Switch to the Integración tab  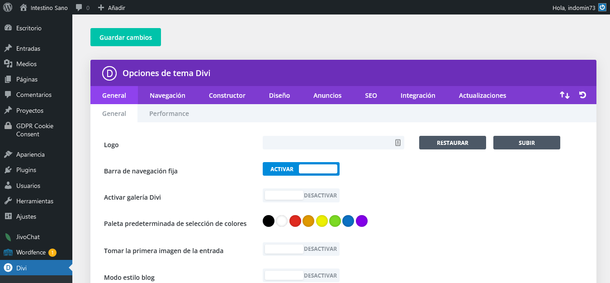[x=418, y=95]
